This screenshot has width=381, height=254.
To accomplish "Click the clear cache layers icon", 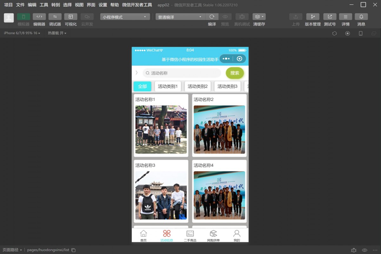I will coord(259,17).
